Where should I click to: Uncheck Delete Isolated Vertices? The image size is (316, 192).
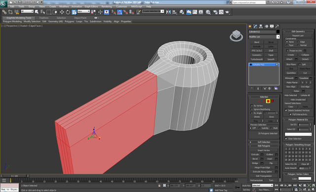(x=286, y=110)
